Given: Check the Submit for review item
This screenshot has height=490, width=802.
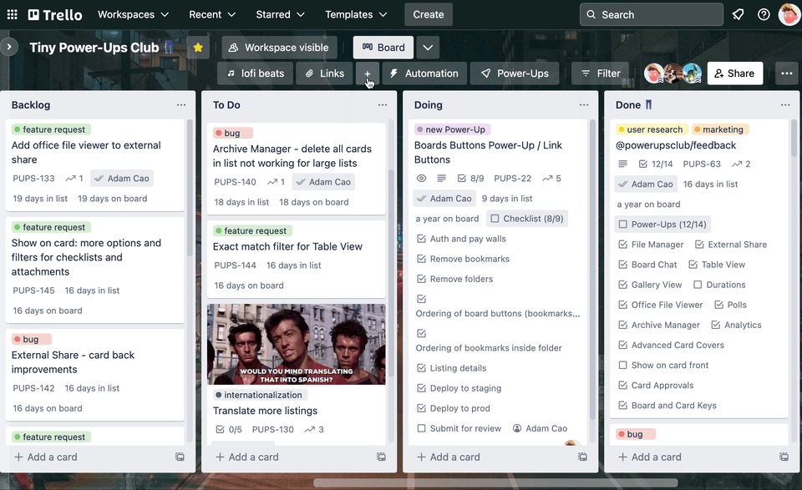Looking at the screenshot, I should (x=421, y=428).
